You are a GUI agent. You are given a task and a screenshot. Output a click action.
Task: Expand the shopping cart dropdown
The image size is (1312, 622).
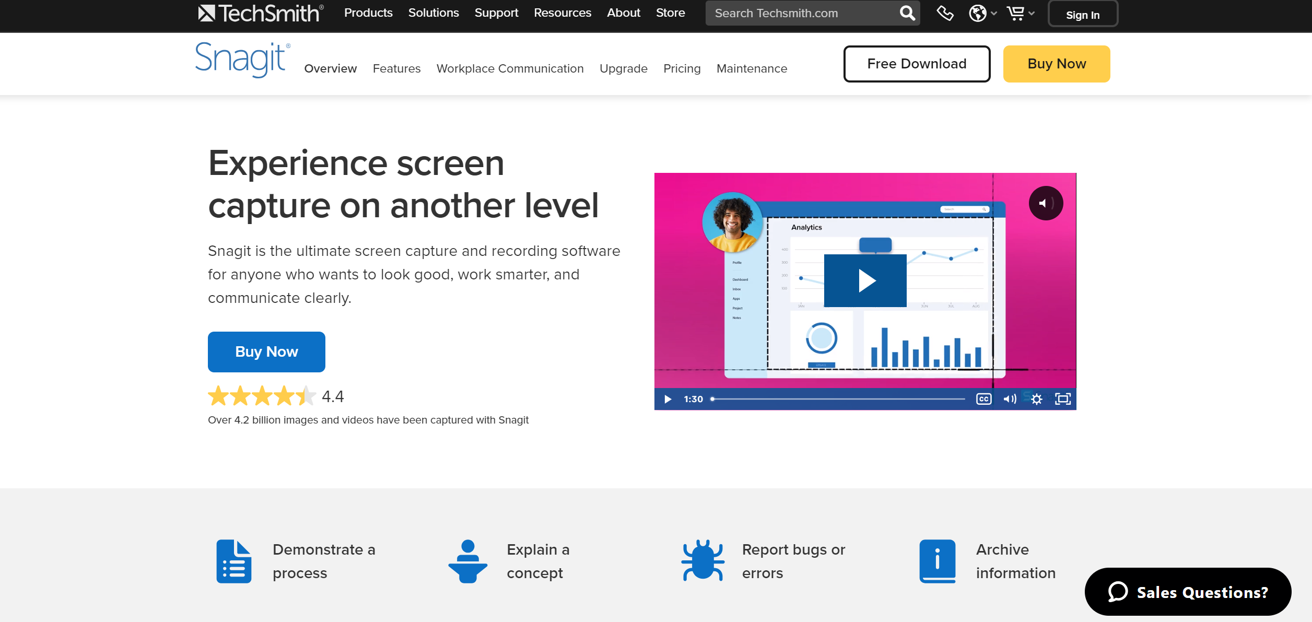pos(1020,13)
